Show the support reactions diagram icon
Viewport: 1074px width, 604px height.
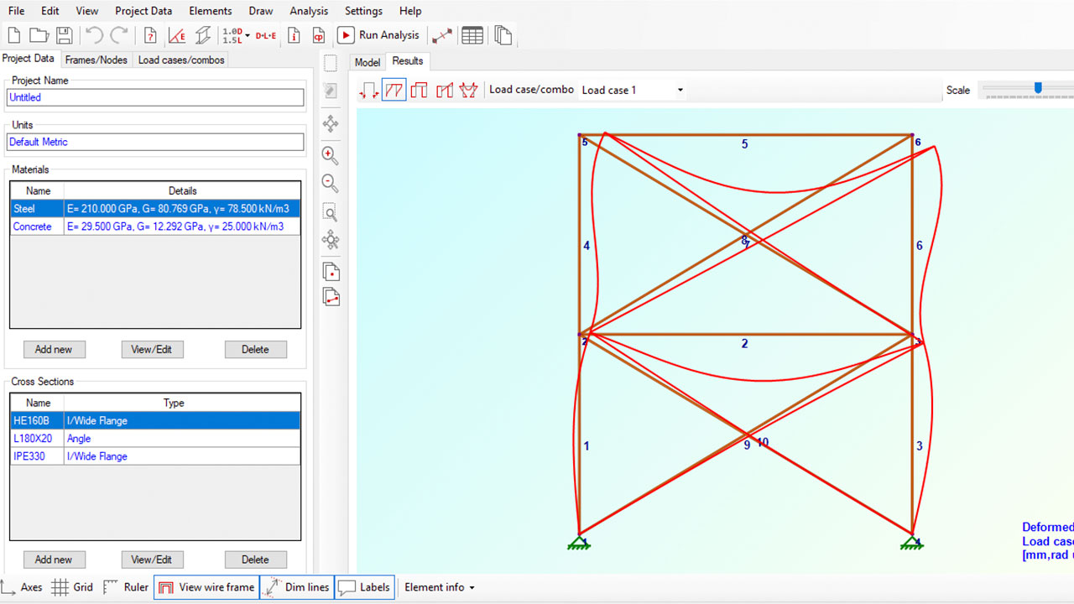[x=369, y=90]
